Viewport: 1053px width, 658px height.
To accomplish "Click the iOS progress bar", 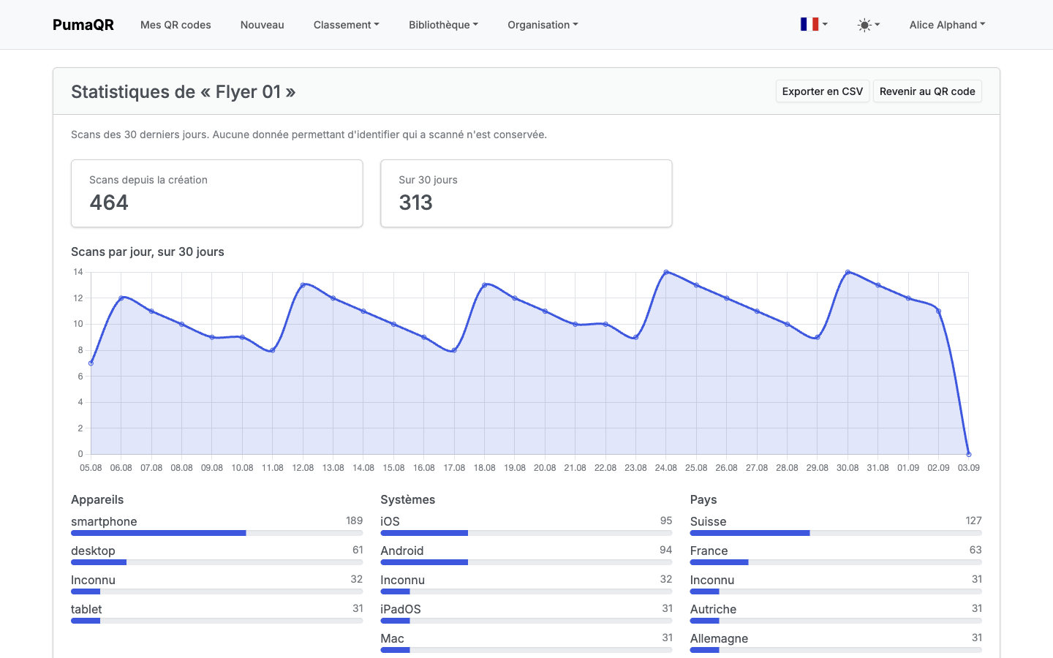I will pyautogui.click(x=526, y=533).
